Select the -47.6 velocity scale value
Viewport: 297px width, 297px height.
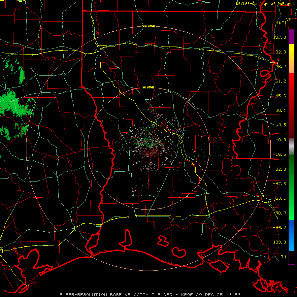[280, 184]
